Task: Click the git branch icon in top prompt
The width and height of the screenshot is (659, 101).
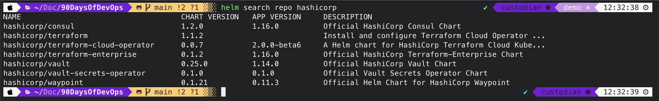Action: (x=148, y=7)
